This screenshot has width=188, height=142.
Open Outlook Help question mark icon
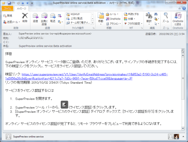(x=184, y=8)
